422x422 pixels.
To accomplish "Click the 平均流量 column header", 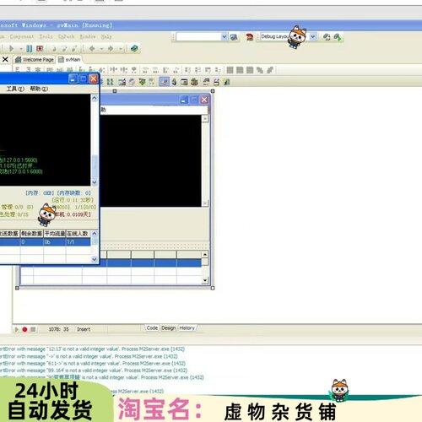I will (55, 234).
